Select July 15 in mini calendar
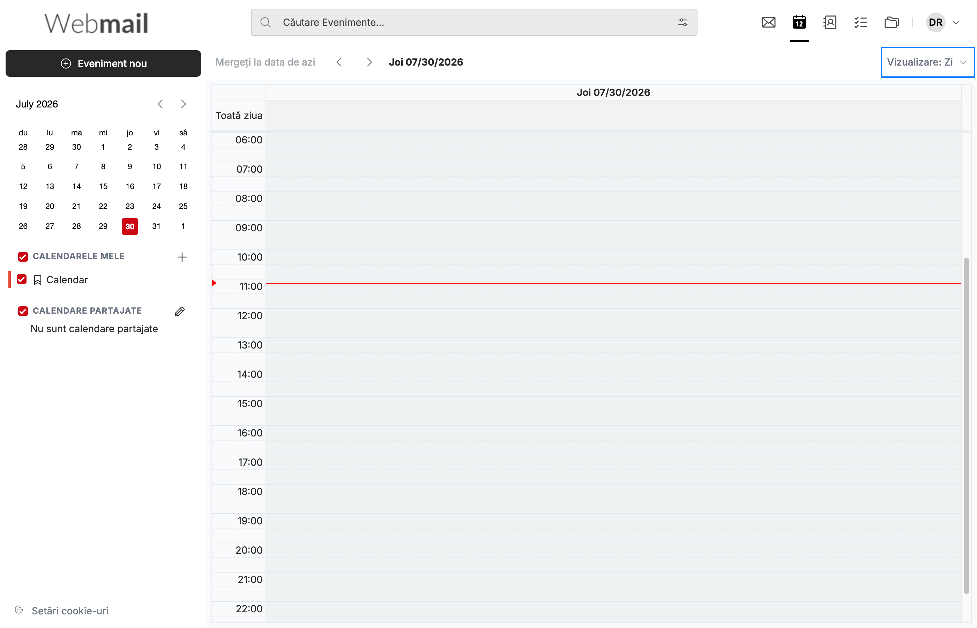Screen dimensions: 977x628 (x=103, y=186)
